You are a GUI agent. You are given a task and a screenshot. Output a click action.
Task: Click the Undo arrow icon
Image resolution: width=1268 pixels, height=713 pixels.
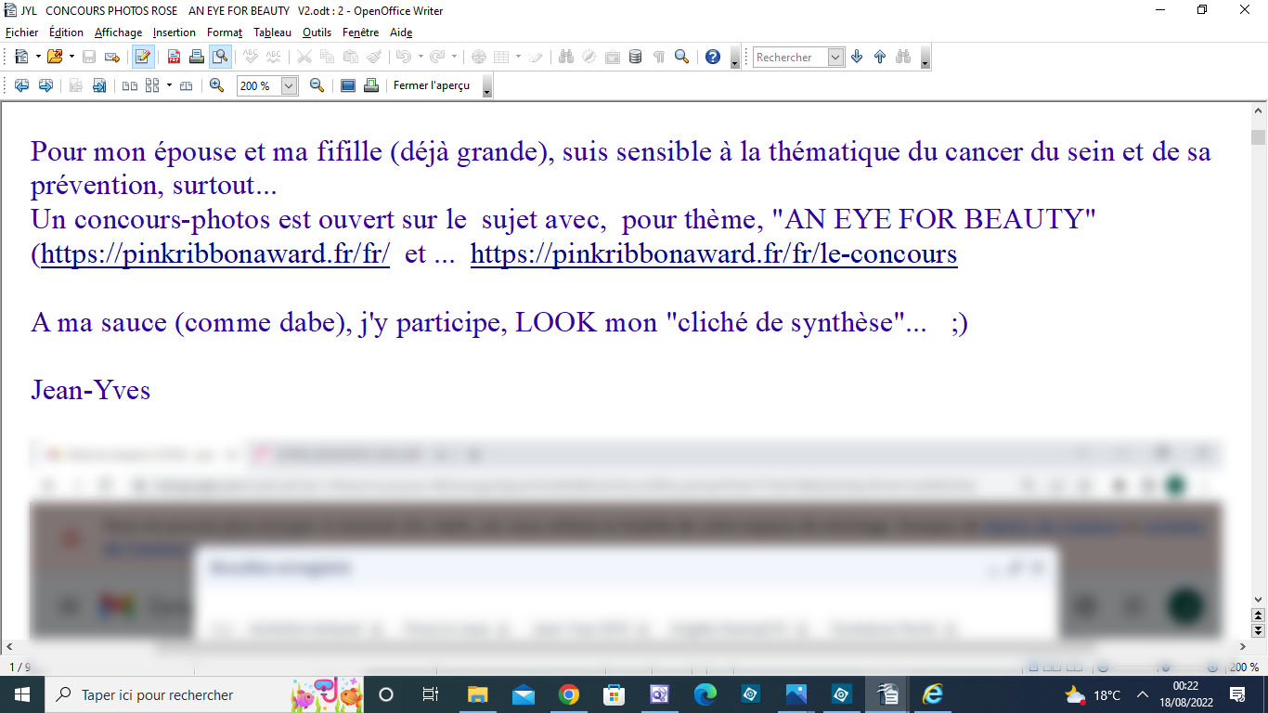pos(402,57)
